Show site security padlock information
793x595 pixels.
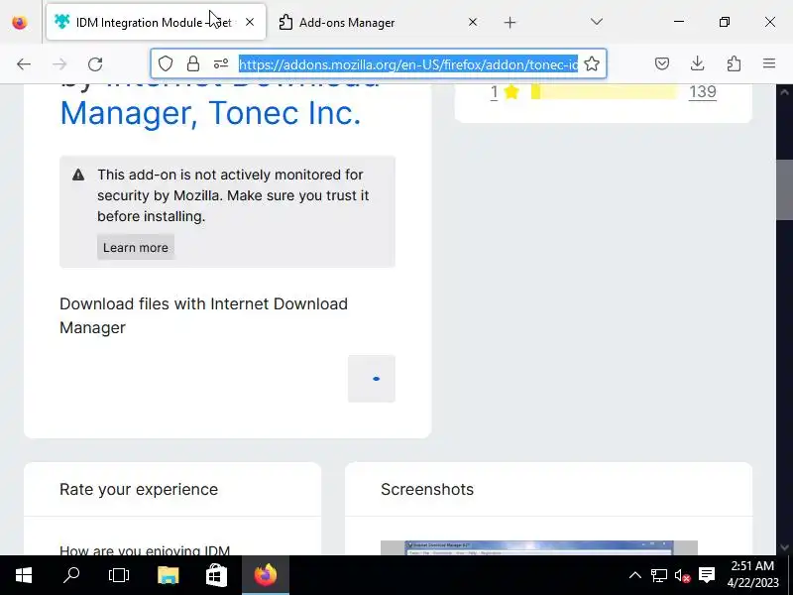click(192, 63)
